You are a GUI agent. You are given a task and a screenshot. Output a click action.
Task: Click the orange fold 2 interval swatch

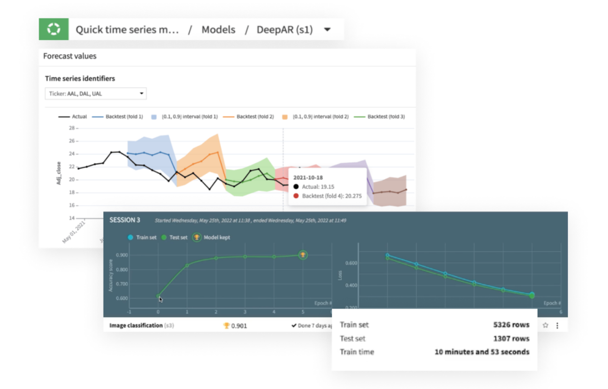tap(285, 116)
